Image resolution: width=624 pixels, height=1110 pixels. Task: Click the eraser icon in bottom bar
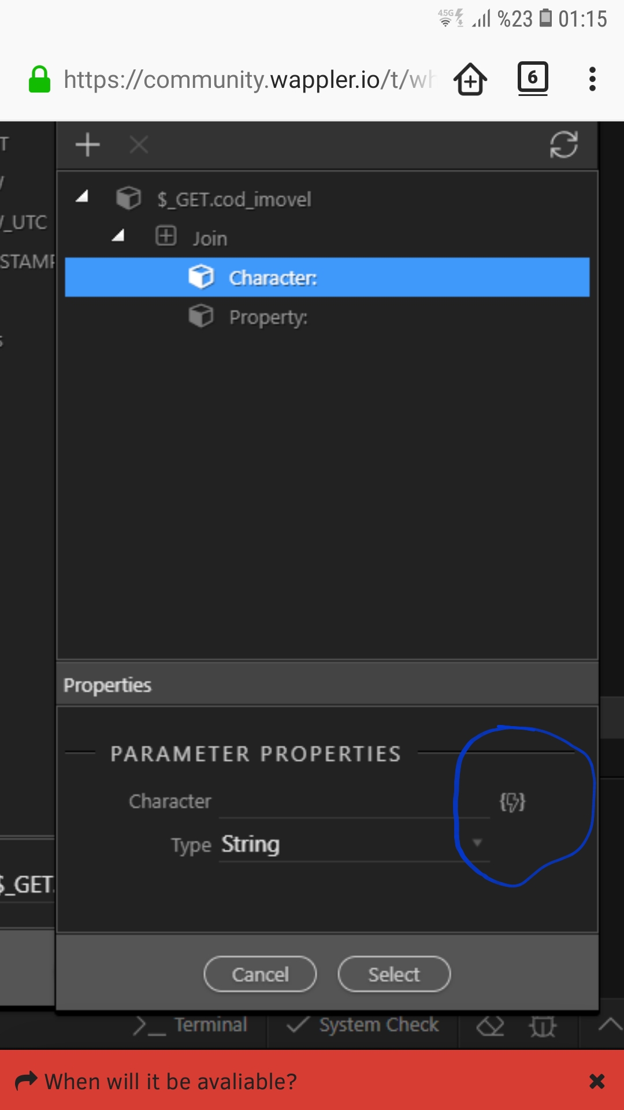click(x=490, y=1026)
